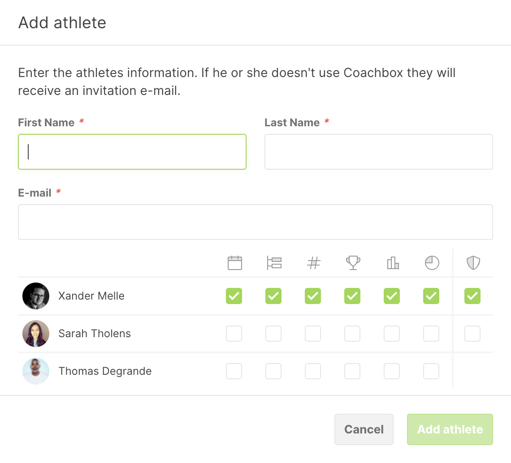Uncheck Xander Melle's shield checkbox
This screenshot has height=463, width=511.
coord(472,296)
